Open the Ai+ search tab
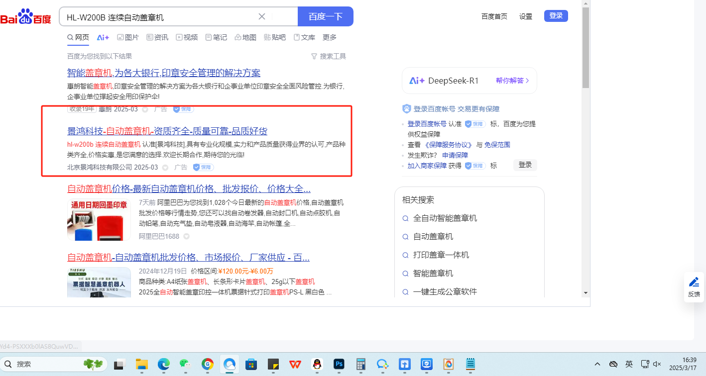 (103, 37)
